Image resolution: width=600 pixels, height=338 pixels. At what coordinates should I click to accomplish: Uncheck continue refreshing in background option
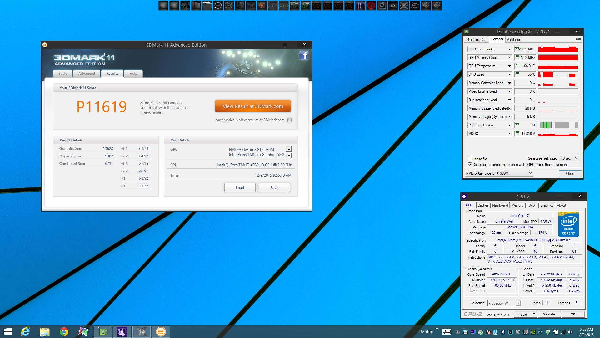[x=470, y=164]
